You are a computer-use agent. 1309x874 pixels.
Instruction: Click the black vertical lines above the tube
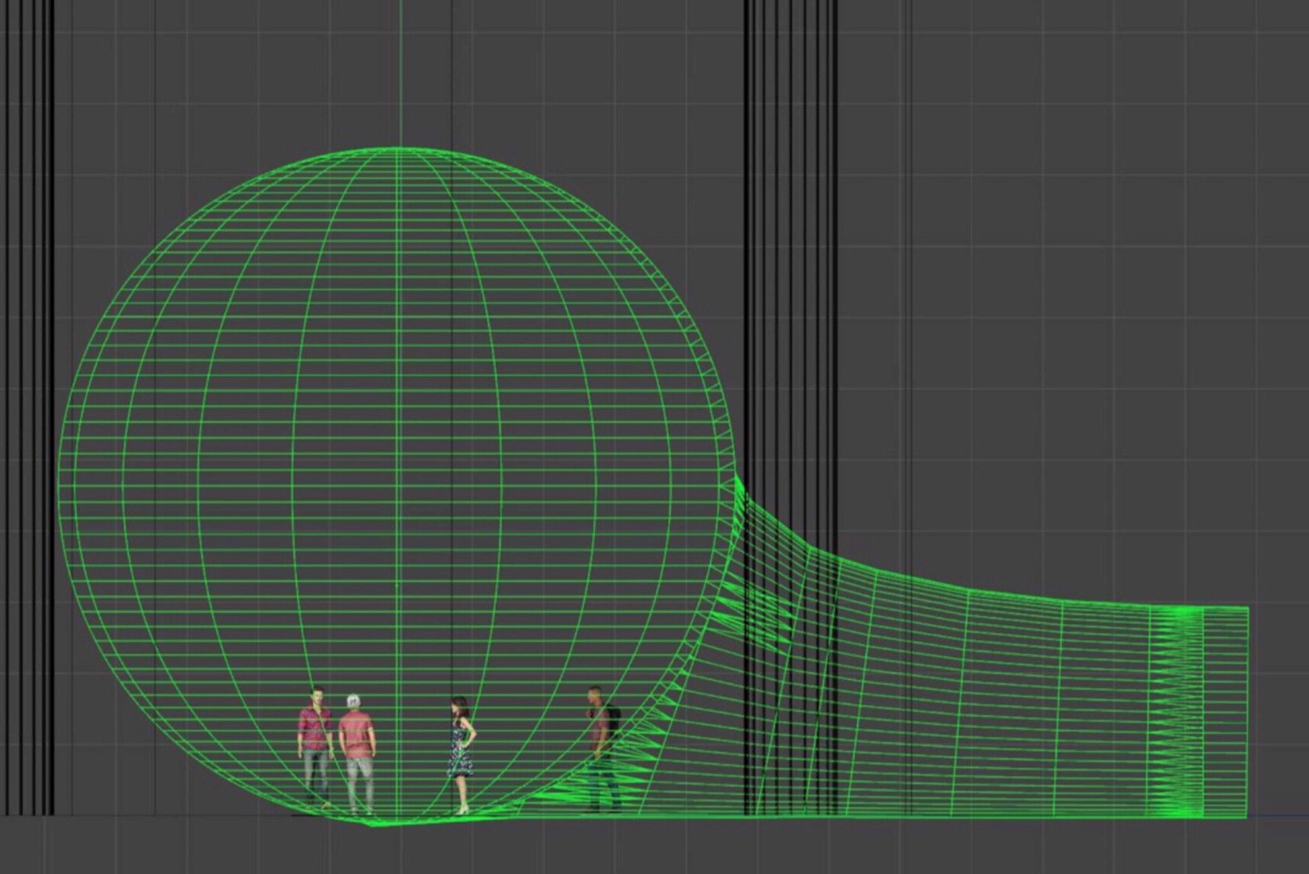coord(789,243)
